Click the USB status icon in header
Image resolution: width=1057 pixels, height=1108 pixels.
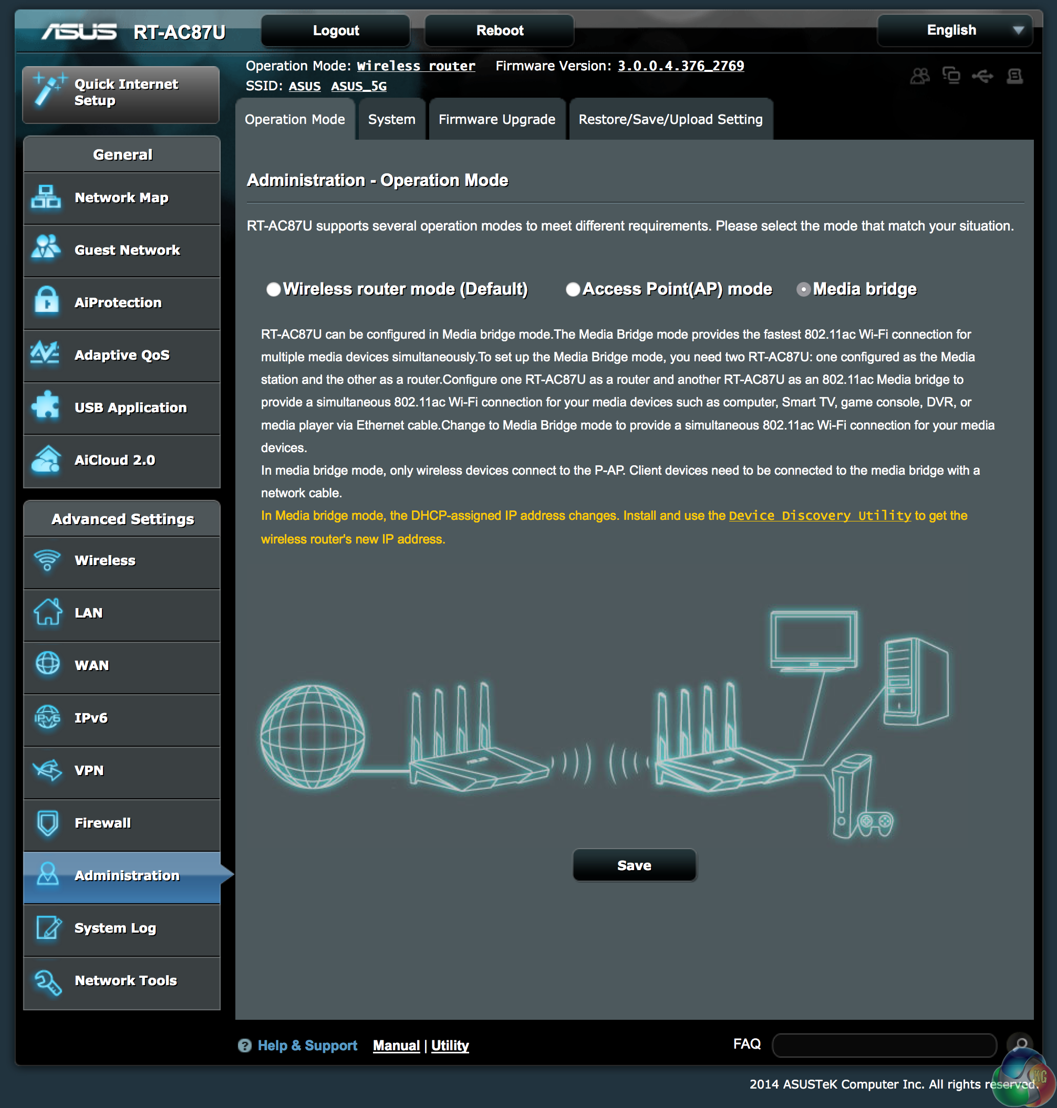[982, 76]
